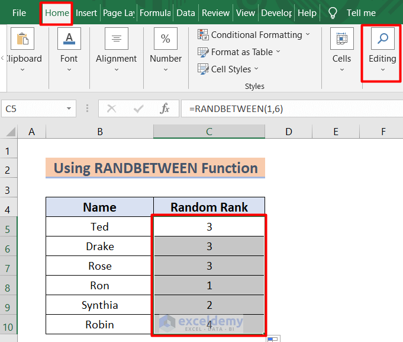
Task: Expand the Alignment group chevron
Action: pos(117,69)
